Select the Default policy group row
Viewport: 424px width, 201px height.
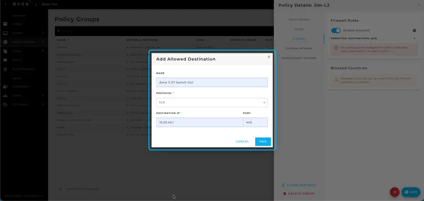point(164,48)
